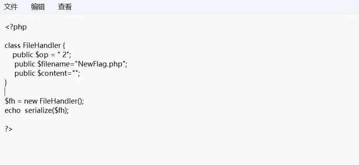The height and width of the screenshot is (165, 359).
Task: Click "FileHandler()" in the instantiation line
Action: click(61, 101)
